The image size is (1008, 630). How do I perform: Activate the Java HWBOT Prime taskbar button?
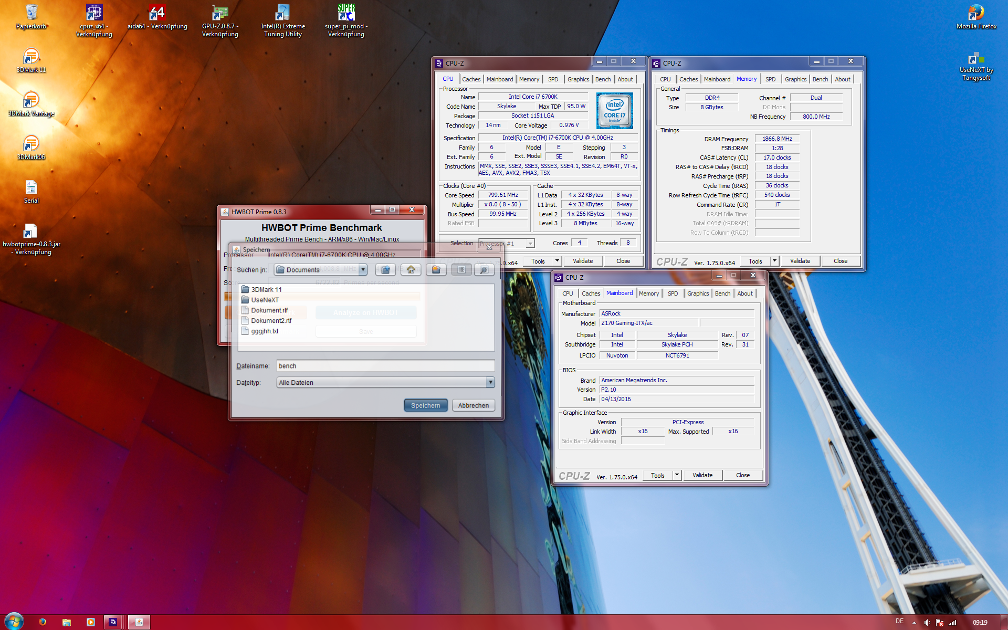pos(139,622)
